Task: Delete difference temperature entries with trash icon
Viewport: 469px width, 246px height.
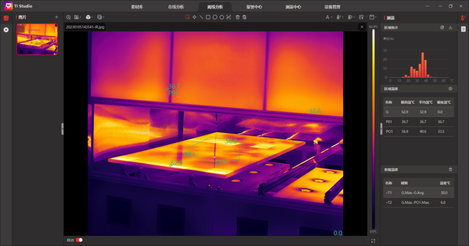Action: coord(450,170)
